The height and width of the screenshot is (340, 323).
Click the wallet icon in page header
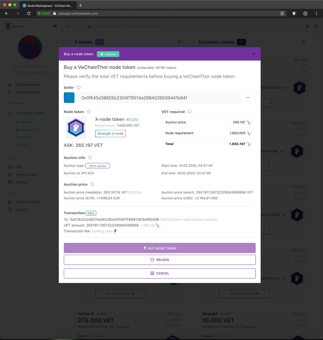(x=315, y=26)
